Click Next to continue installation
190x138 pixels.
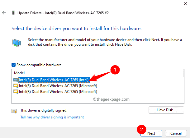coord(151,133)
